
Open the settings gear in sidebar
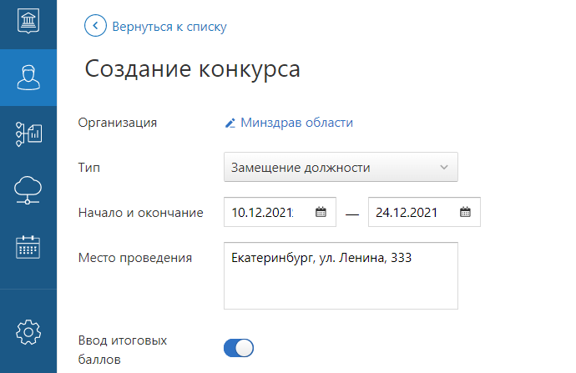click(x=28, y=332)
